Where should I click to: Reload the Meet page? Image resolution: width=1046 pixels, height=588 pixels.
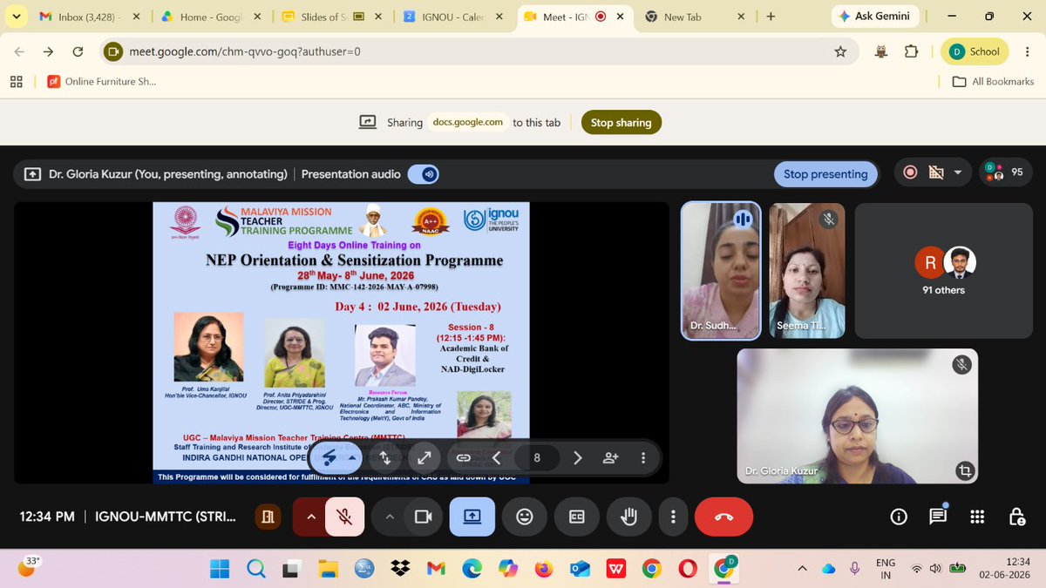pos(78,51)
